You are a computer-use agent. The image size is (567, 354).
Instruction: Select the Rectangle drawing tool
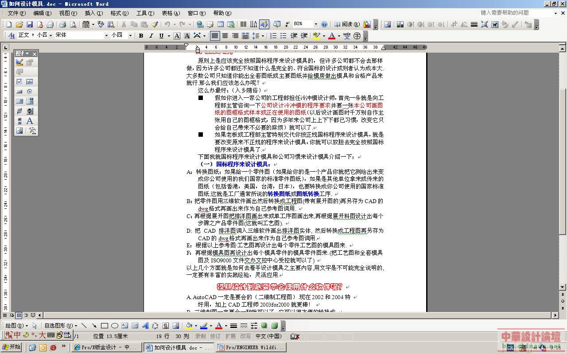(105, 326)
